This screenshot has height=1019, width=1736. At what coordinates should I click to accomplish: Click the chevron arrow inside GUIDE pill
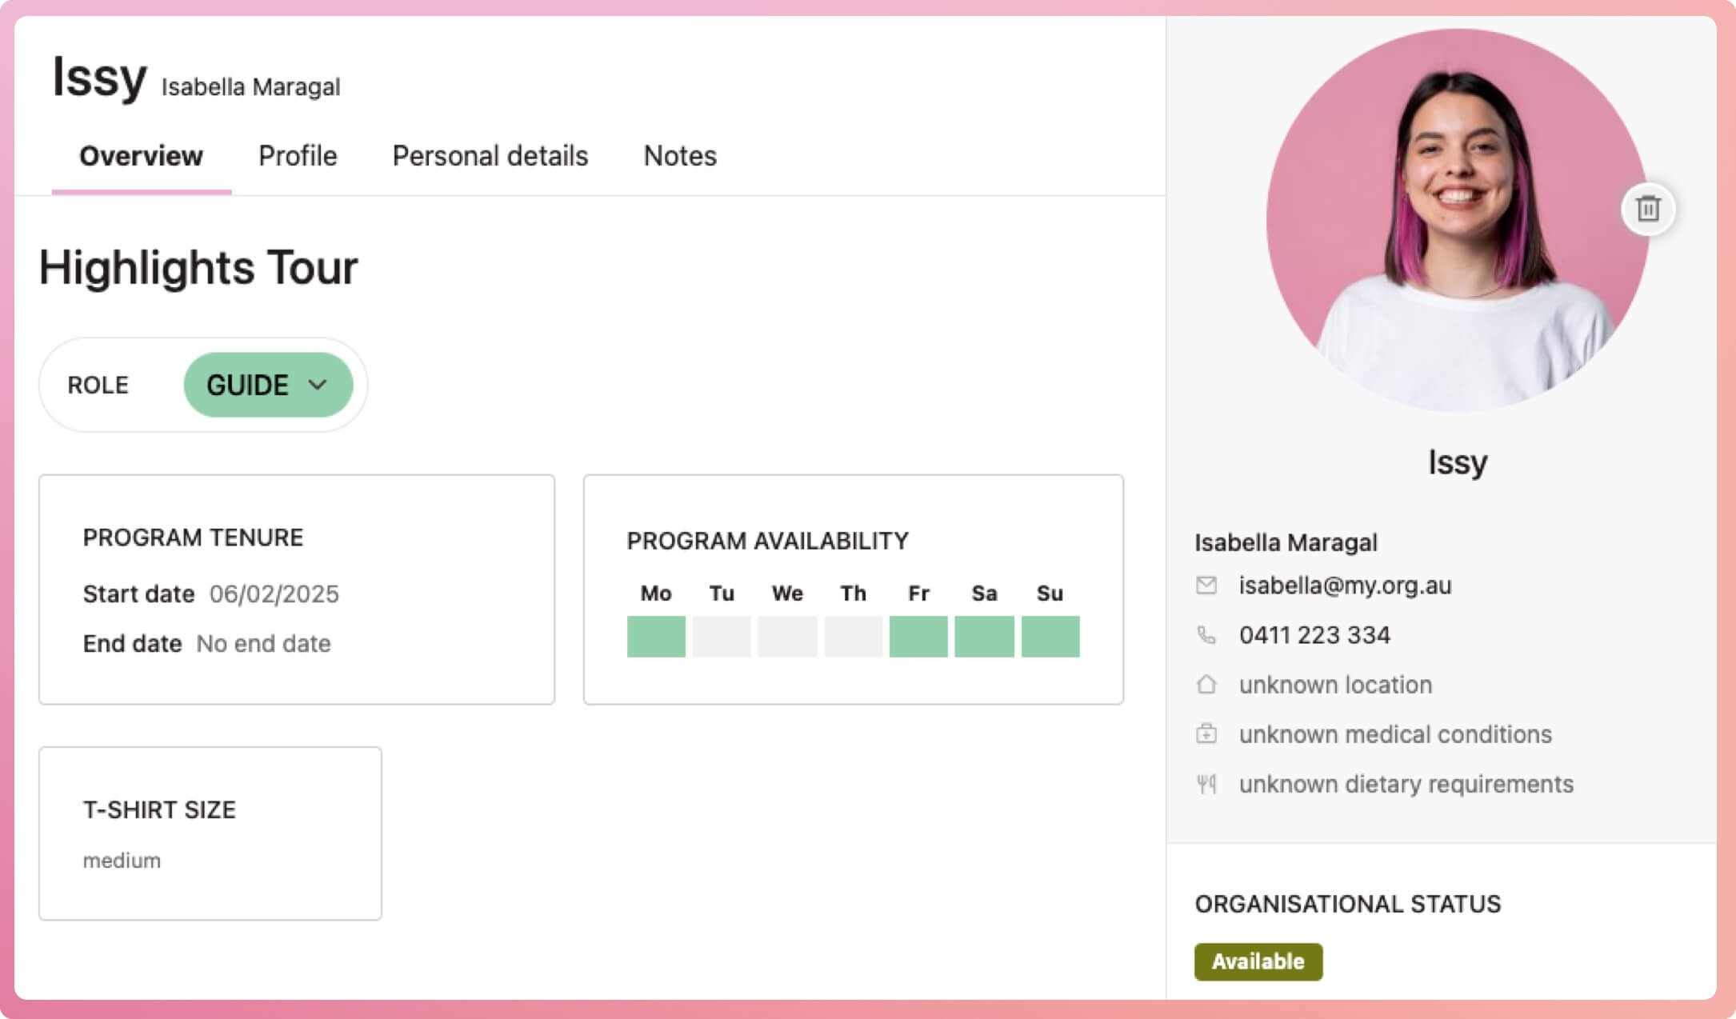point(318,385)
